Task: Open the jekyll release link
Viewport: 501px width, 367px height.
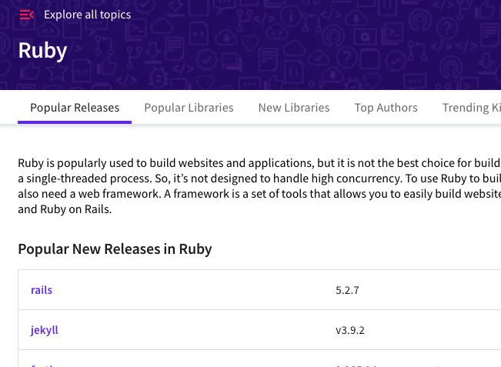Action: [x=45, y=330]
